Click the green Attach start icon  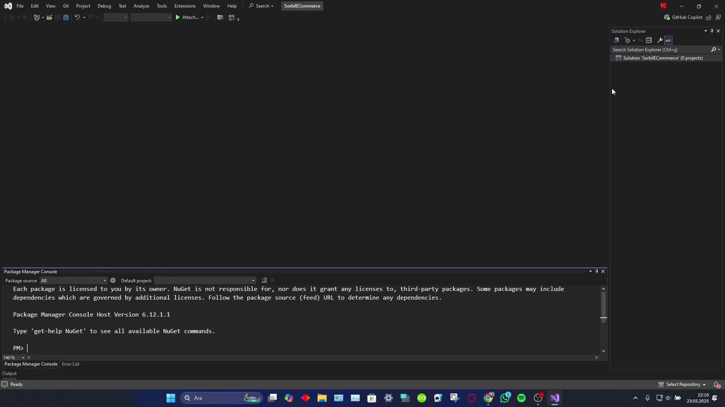point(177,17)
